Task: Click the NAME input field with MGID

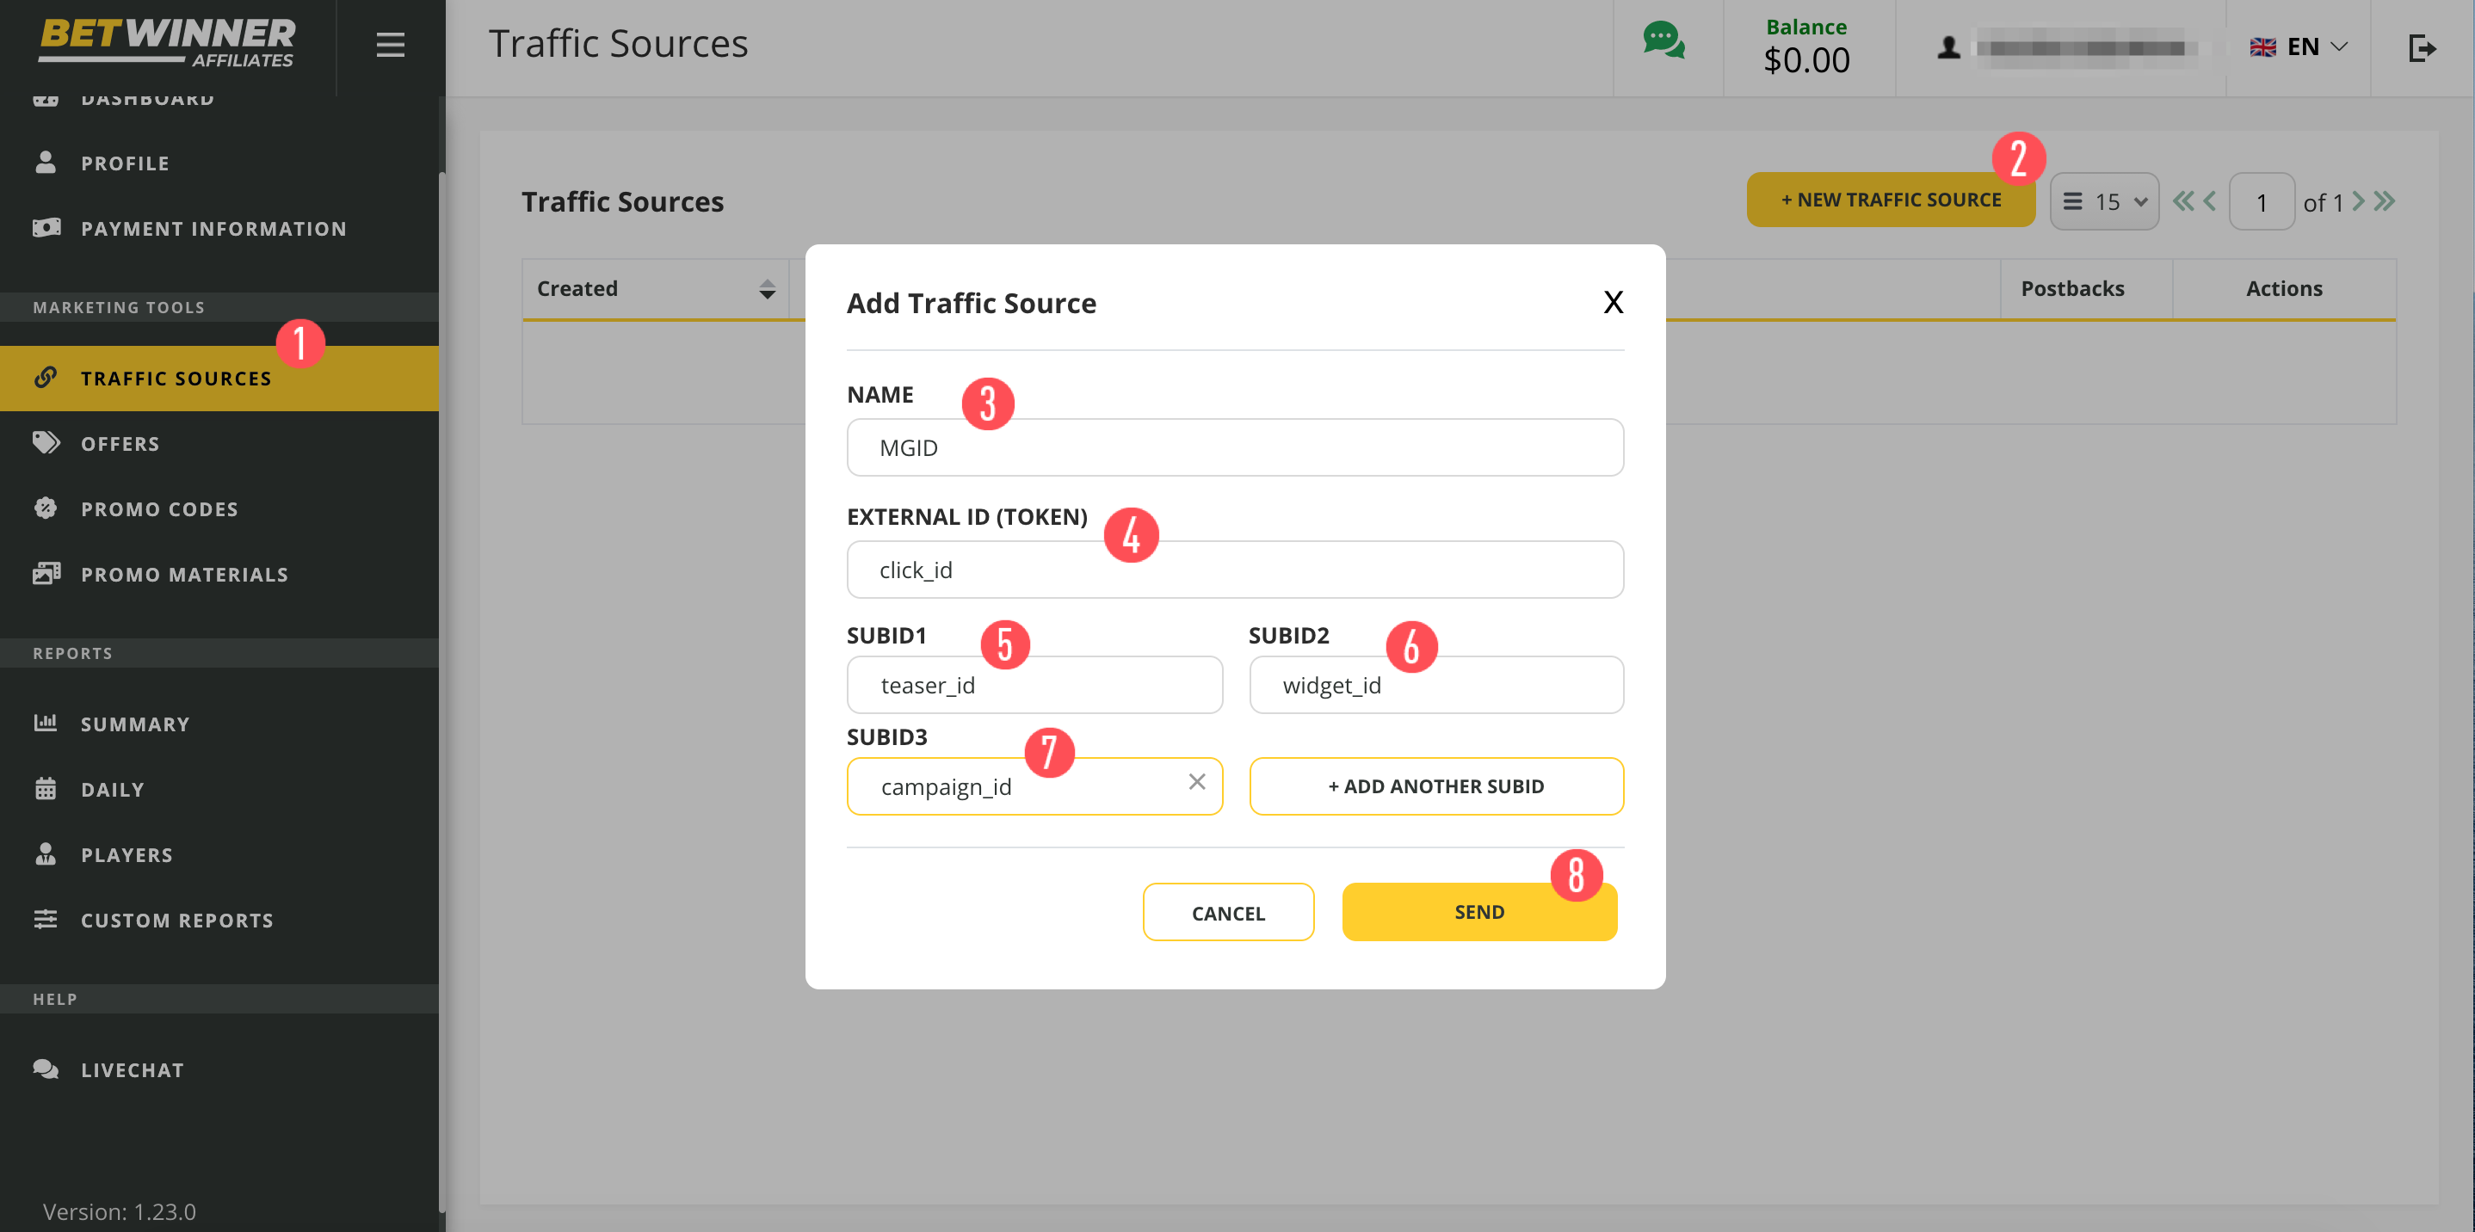Action: pos(1235,448)
